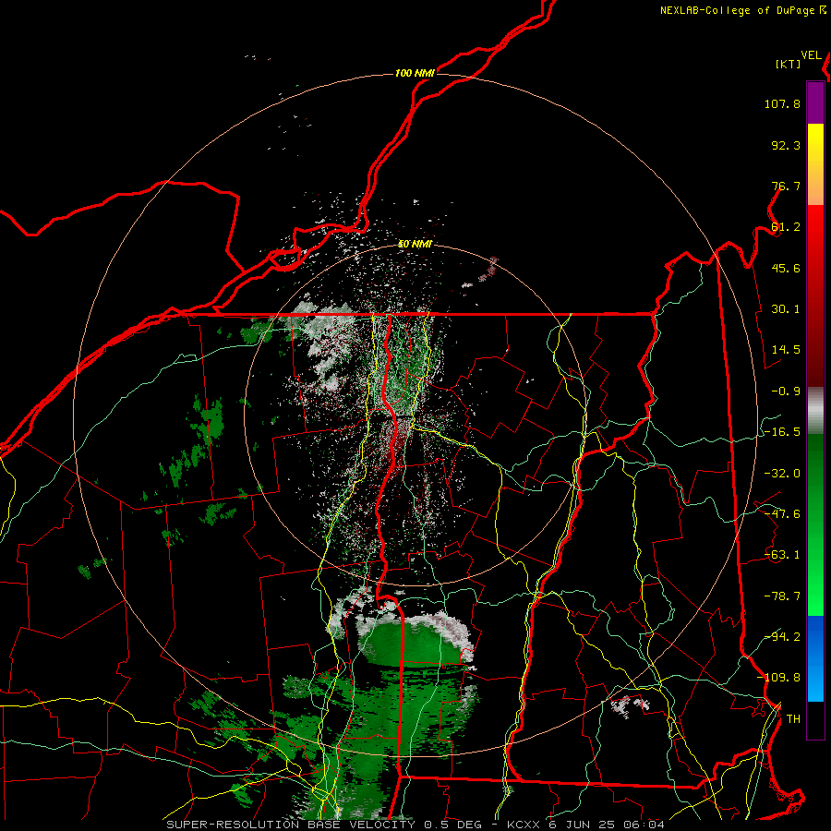831x831 pixels.
Task: Click the -109.8 velocity scale value
Action: coord(779,678)
